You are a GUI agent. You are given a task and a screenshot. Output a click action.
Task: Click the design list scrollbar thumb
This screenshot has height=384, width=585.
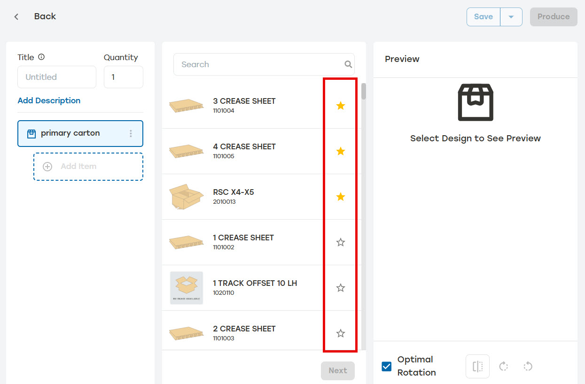(x=364, y=91)
